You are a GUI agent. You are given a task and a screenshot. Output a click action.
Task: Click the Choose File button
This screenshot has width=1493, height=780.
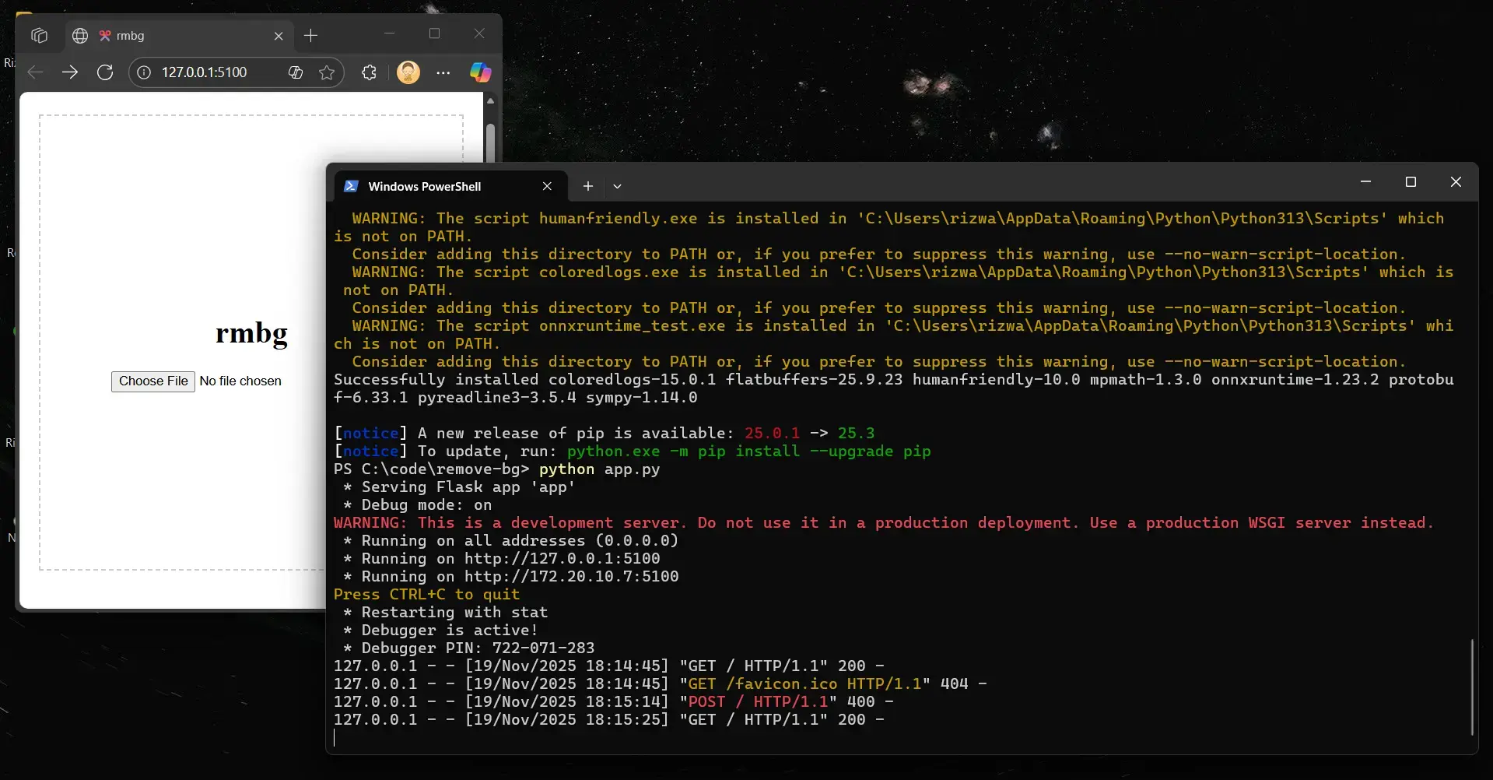click(152, 381)
